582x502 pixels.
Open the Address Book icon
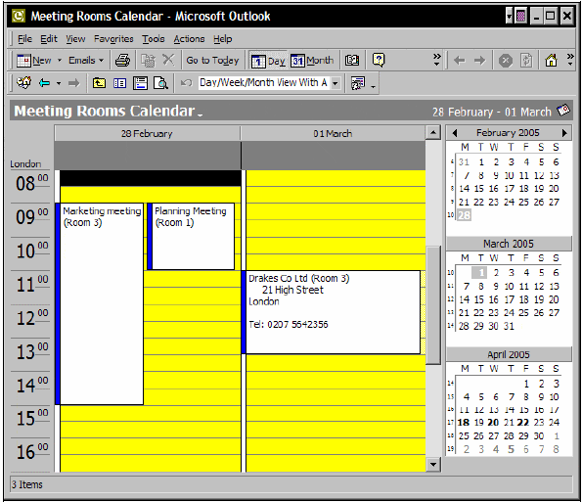pyautogui.click(x=352, y=60)
